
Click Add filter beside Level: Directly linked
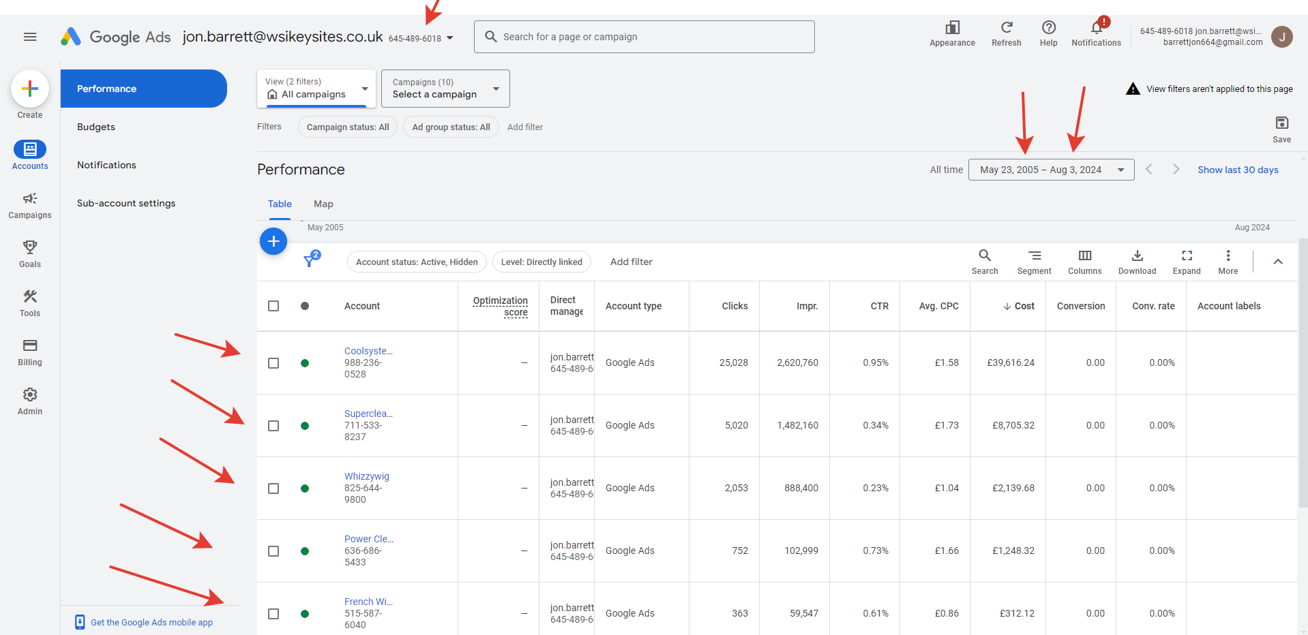631,262
